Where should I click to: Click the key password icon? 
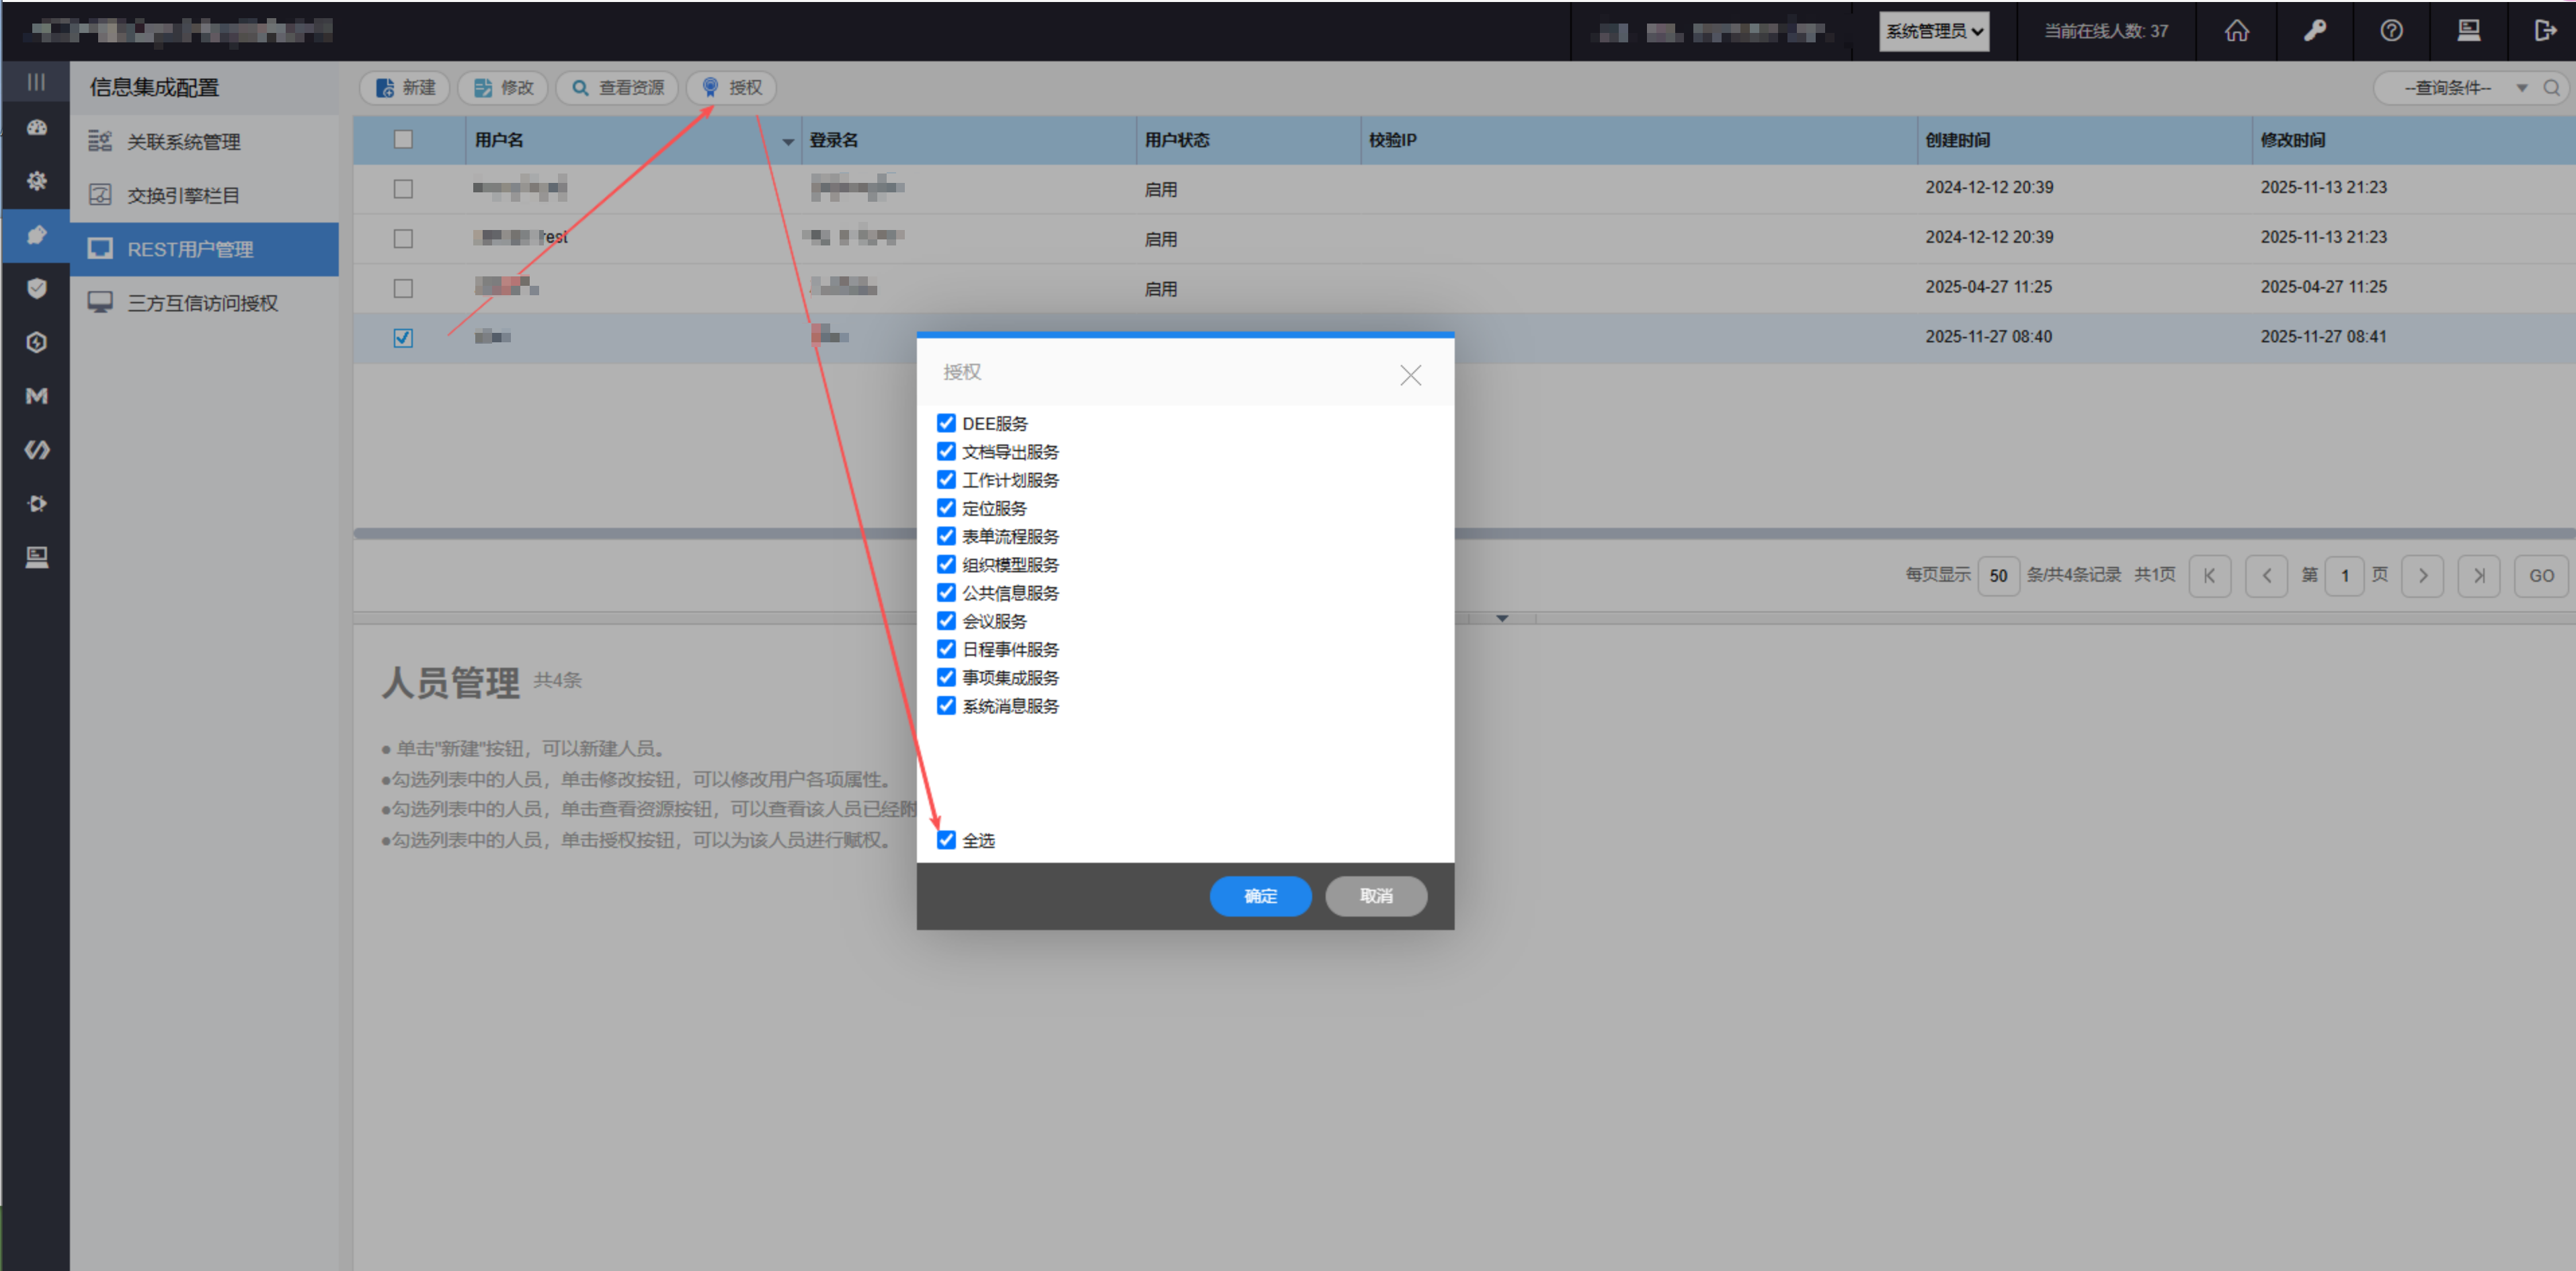pos(2314,31)
